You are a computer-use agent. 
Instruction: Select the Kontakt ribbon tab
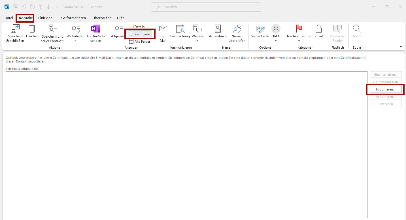(x=26, y=18)
